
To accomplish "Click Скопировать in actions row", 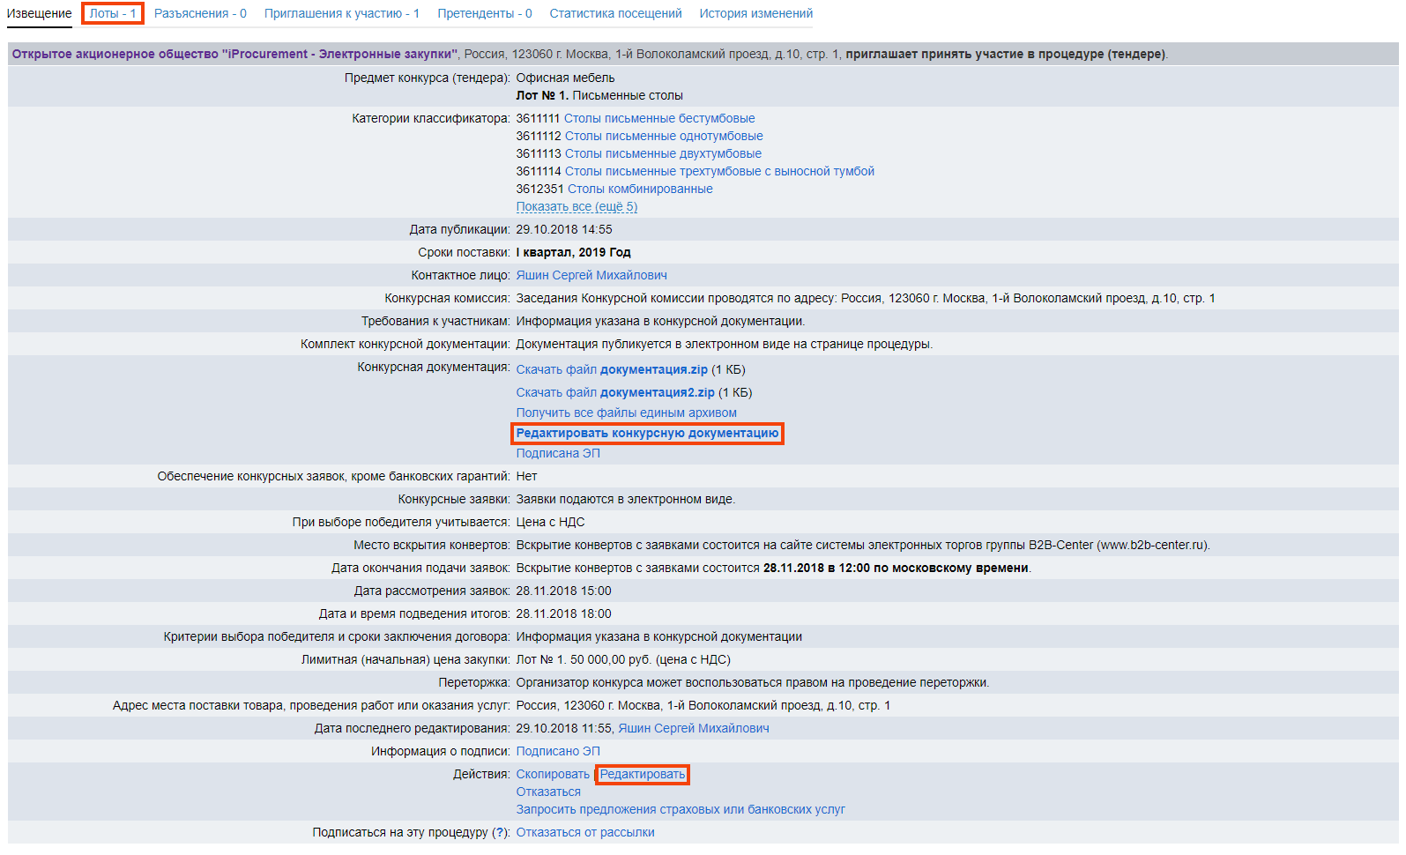I will (552, 774).
